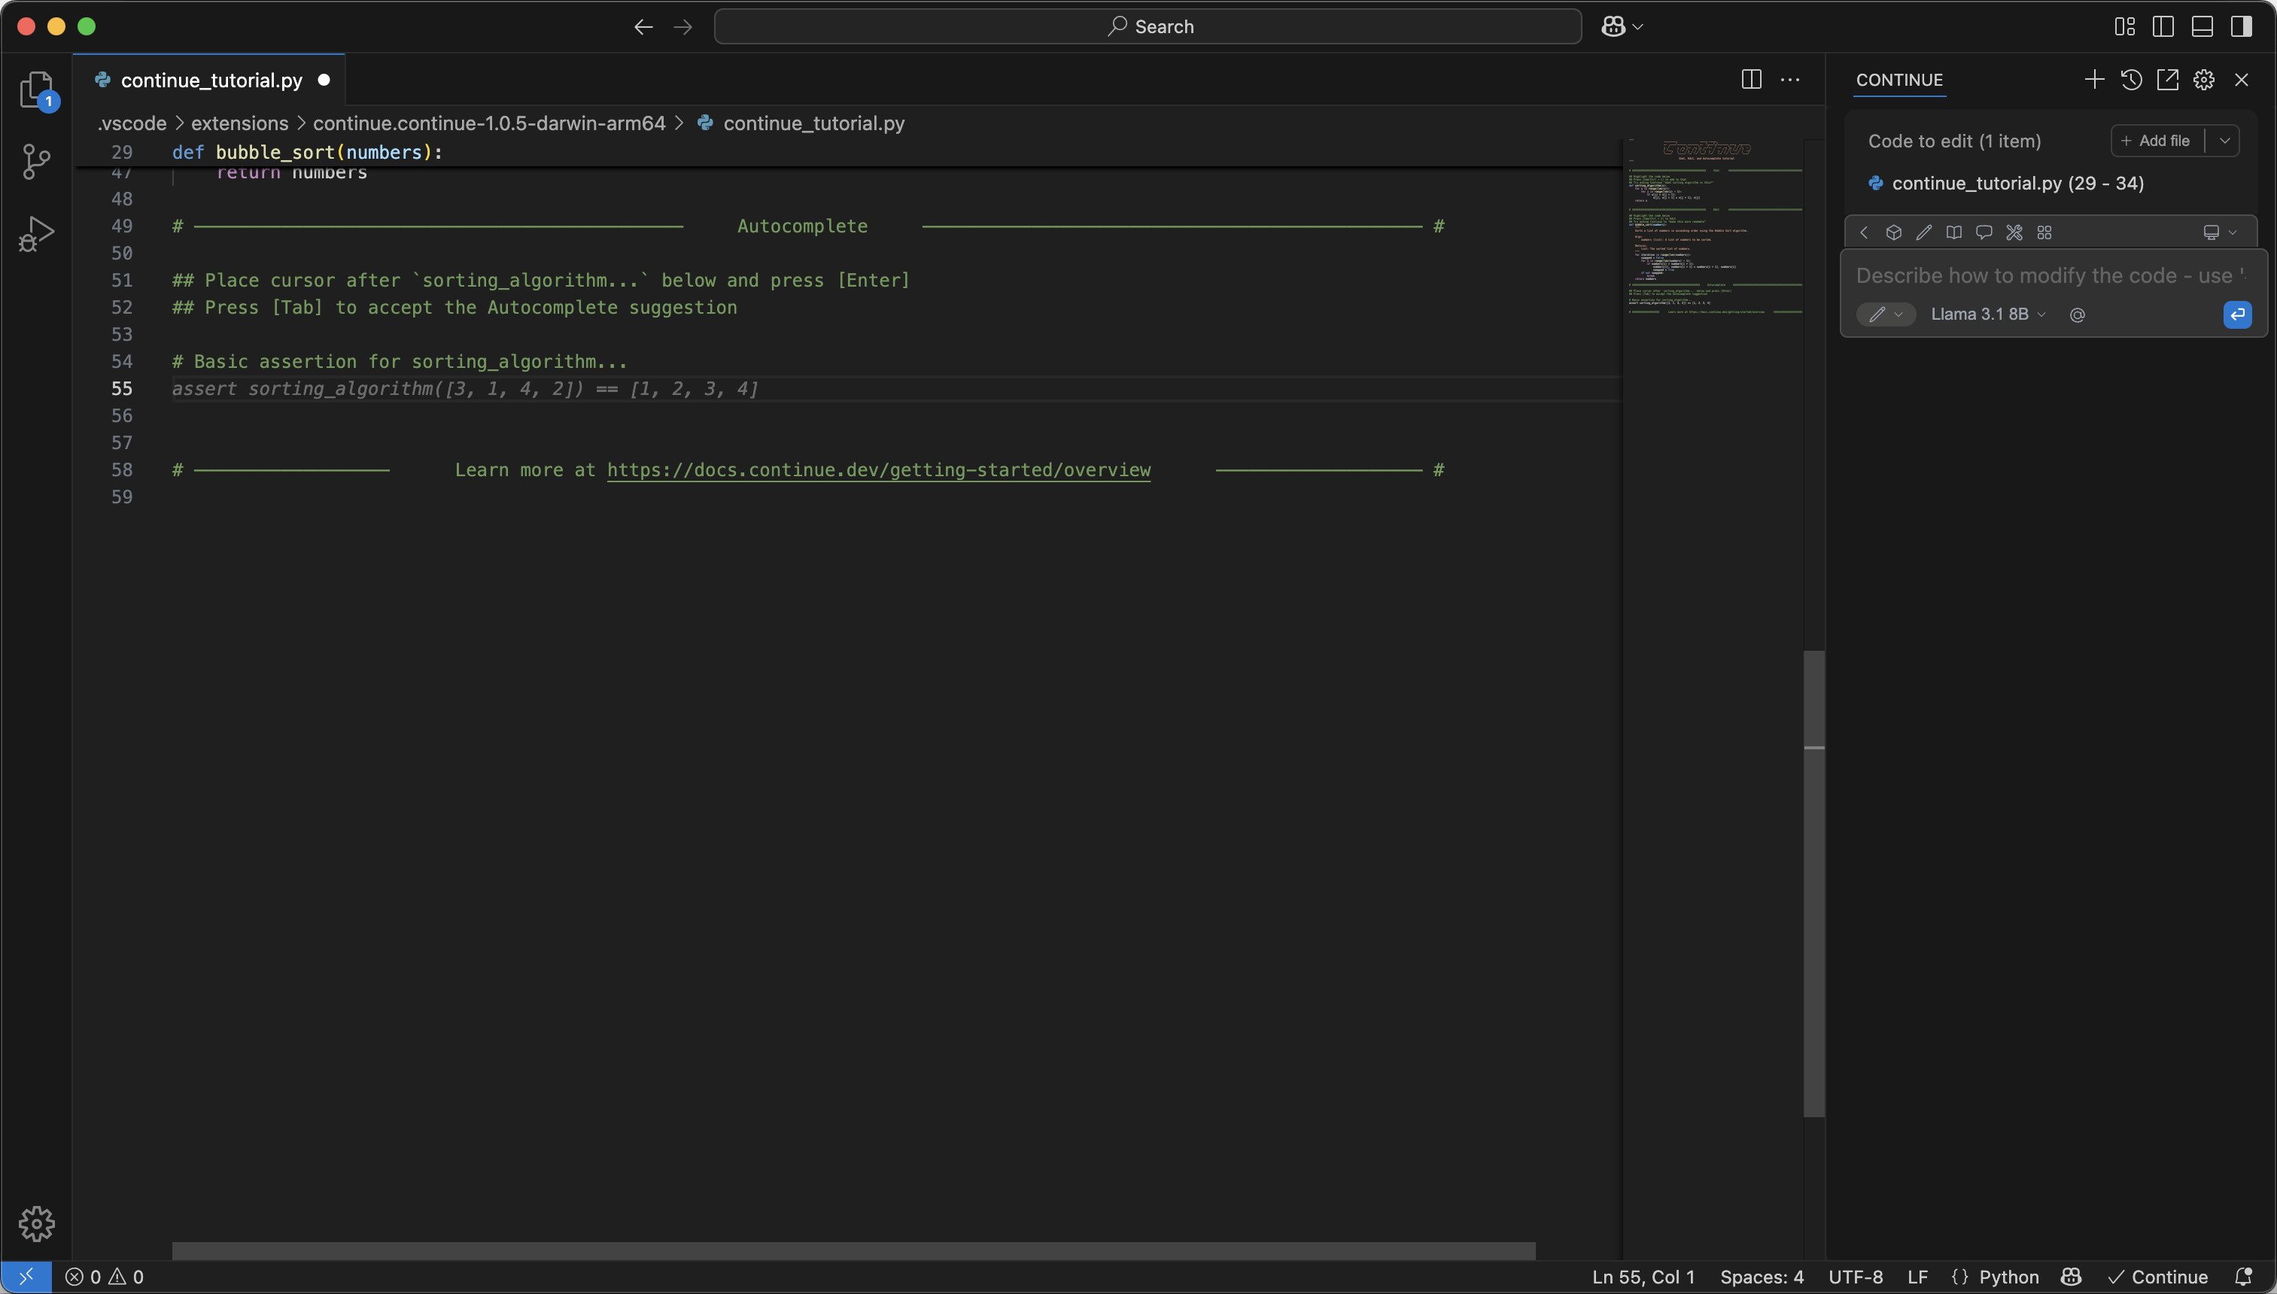Click the ghost assert sorting_algorithm suggestion line
2277x1294 pixels.
[x=465, y=388]
